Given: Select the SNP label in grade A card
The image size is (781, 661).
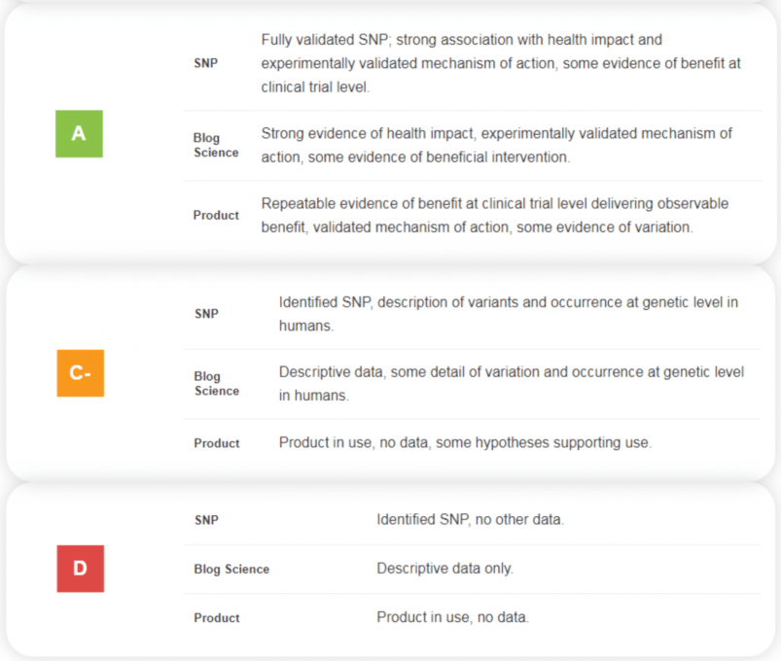Looking at the screenshot, I should pos(206,63).
